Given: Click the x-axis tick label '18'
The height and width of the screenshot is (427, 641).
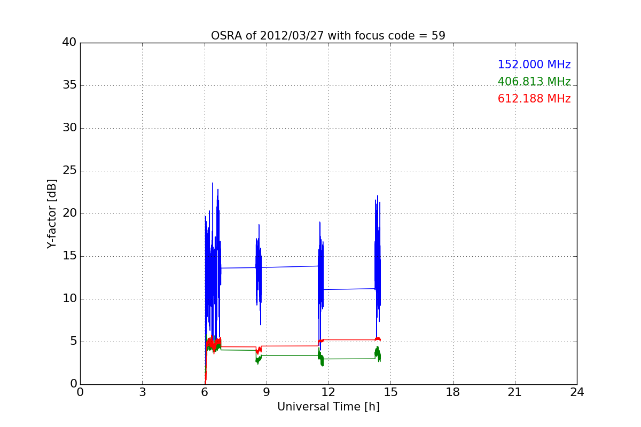Looking at the screenshot, I should (453, 392).
